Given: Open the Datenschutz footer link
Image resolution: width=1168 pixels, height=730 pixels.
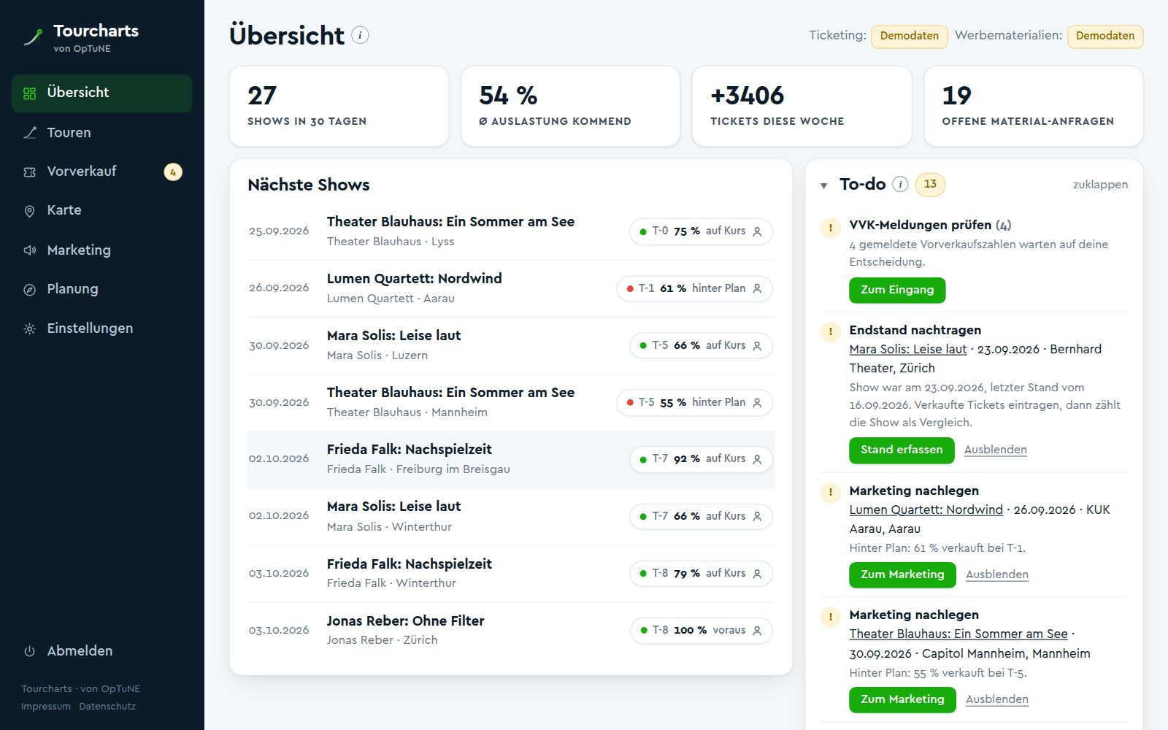Looking at the screenshot, I should point(107,706).
